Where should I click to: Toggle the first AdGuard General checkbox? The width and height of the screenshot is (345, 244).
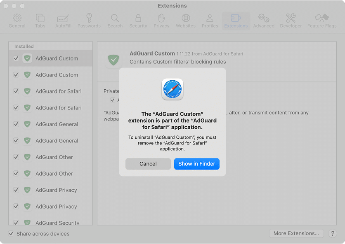click(16, 124)
